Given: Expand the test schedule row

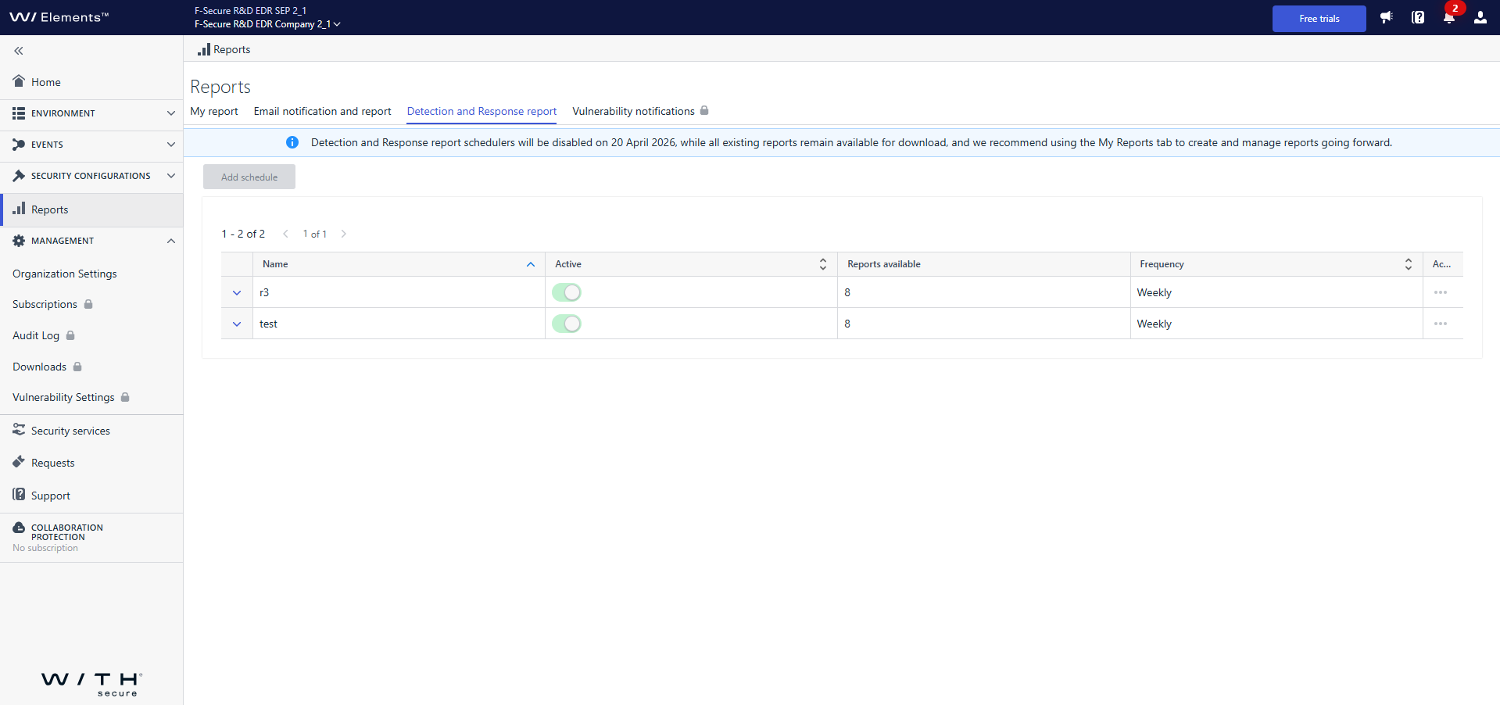Looking at the screenshot, I should pyautogui.click(x=237, y=324).
